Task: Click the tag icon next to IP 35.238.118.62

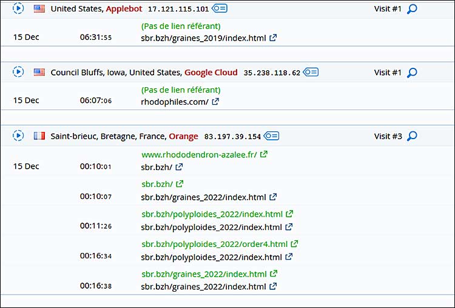Action: [x=311, y=73]
